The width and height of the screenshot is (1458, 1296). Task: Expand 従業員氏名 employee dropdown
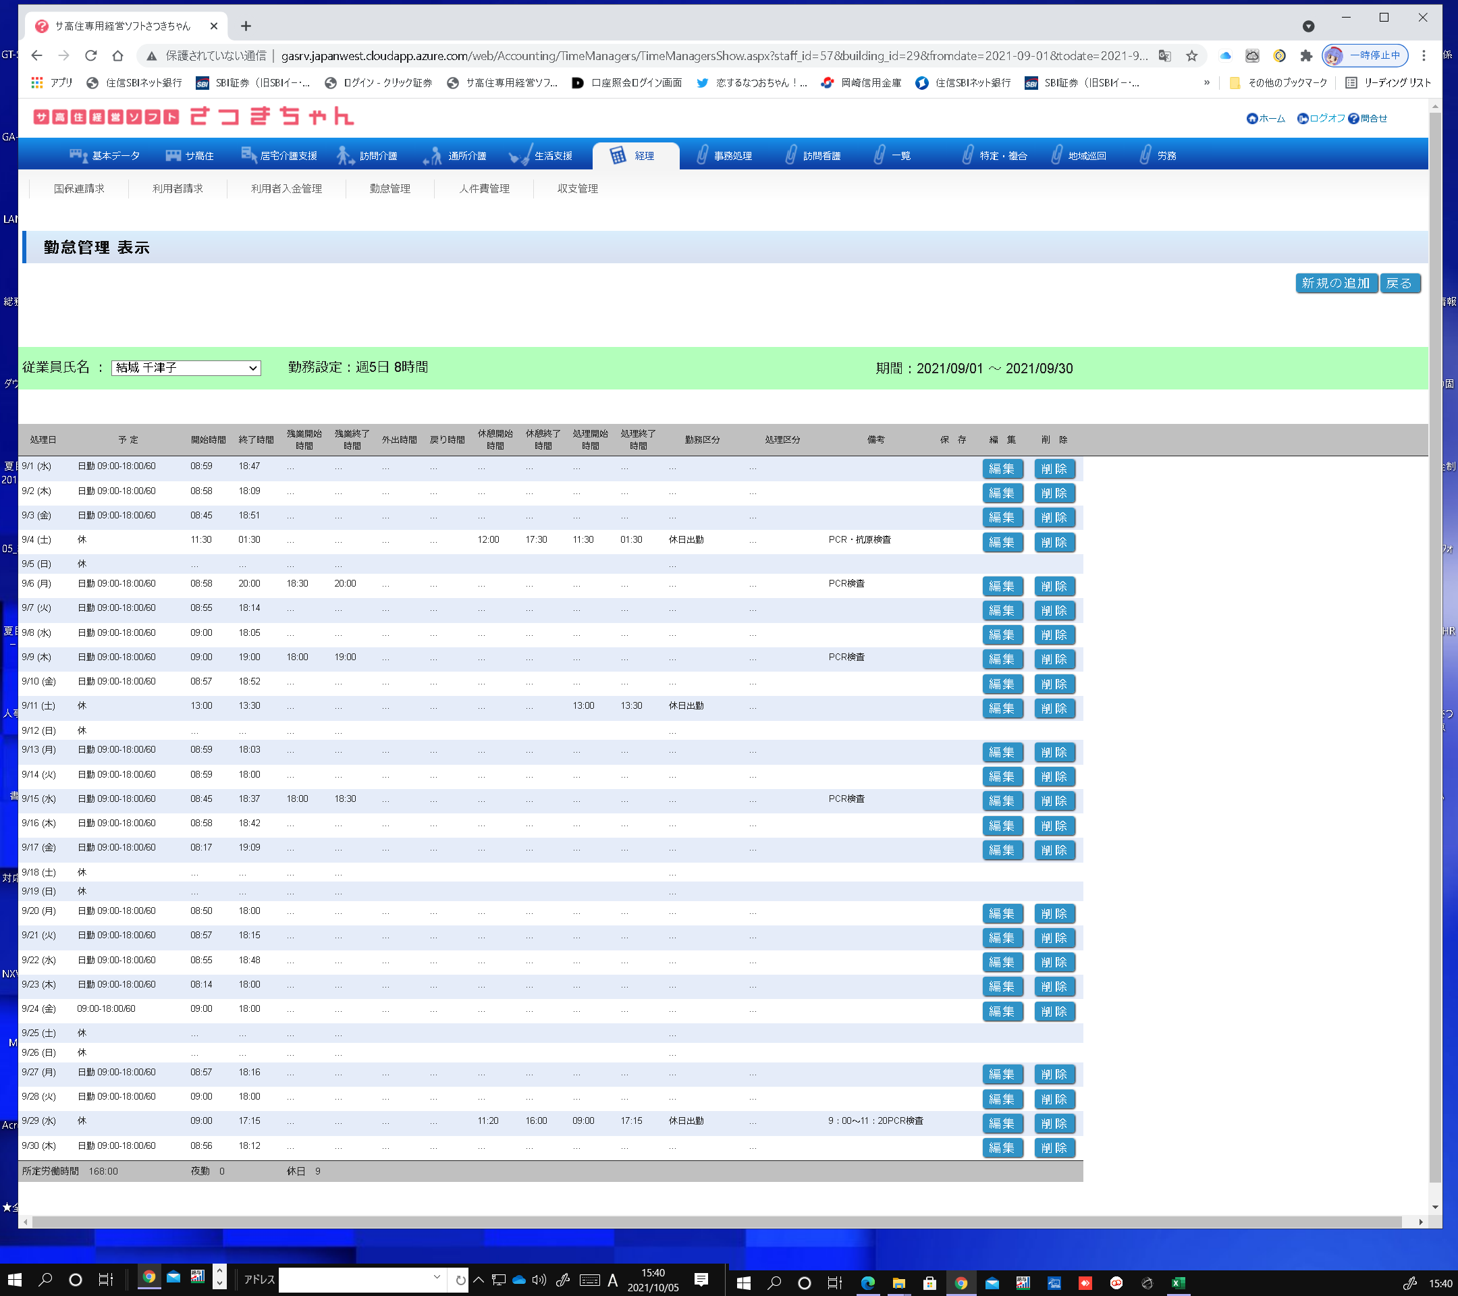pos(186,368)
